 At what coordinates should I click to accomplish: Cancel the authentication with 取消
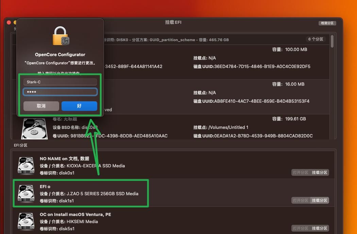click(41, 106)
